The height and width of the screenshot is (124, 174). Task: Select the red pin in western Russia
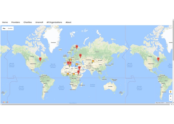tap(80, 56)
